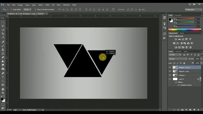Add a Vibrance adjustment

click(x=190, y=39)
